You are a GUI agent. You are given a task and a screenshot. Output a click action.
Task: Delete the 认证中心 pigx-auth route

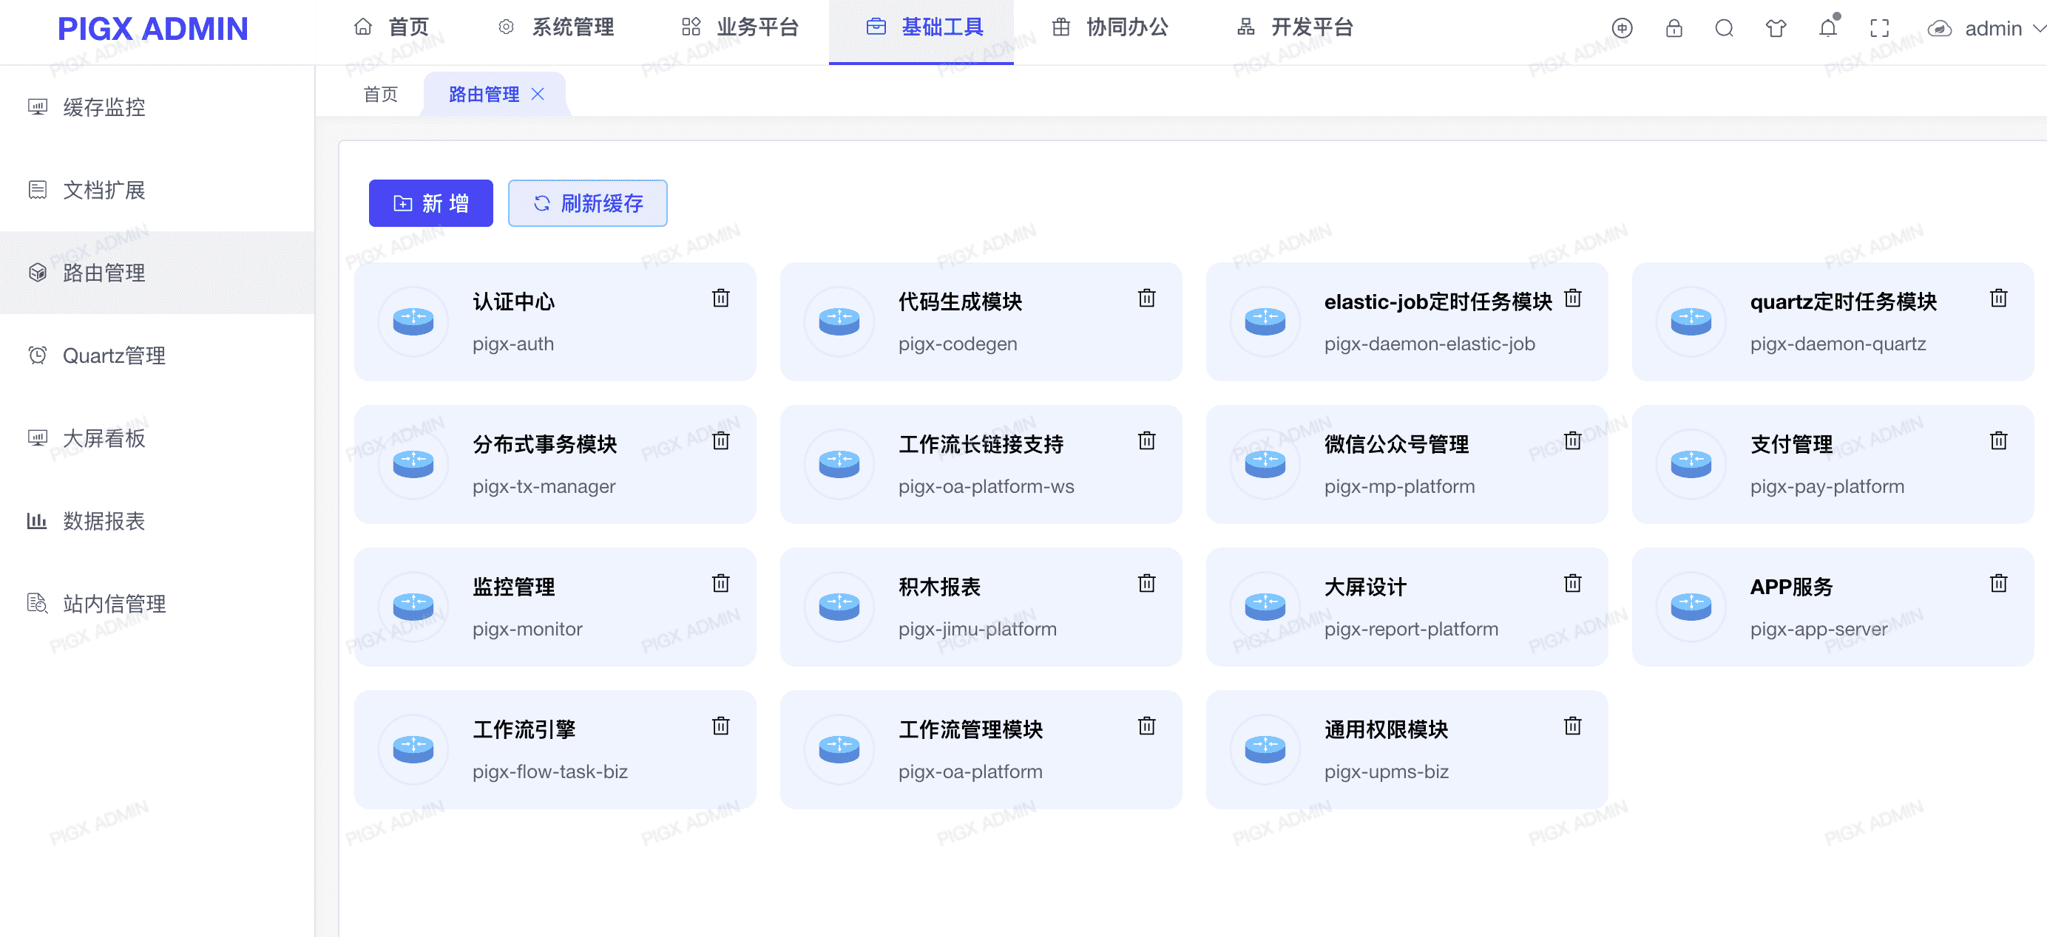tap(720, 299)
